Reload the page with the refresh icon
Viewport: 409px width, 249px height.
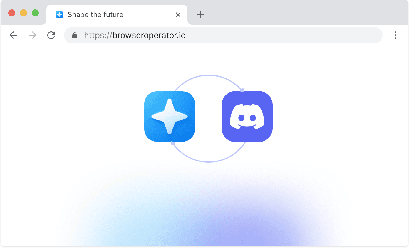pyautogui.click(x=51, y=36)
